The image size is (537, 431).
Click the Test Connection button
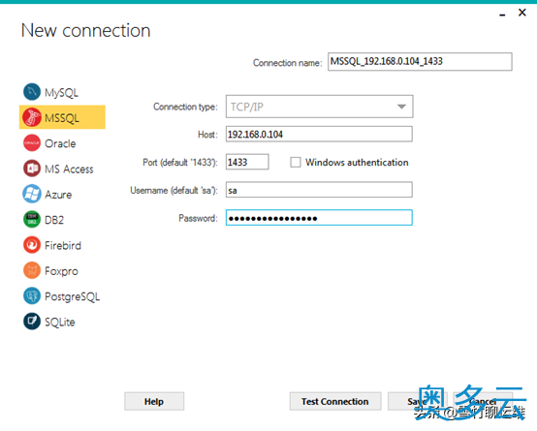pyautogui.click(x=335, y=401)
